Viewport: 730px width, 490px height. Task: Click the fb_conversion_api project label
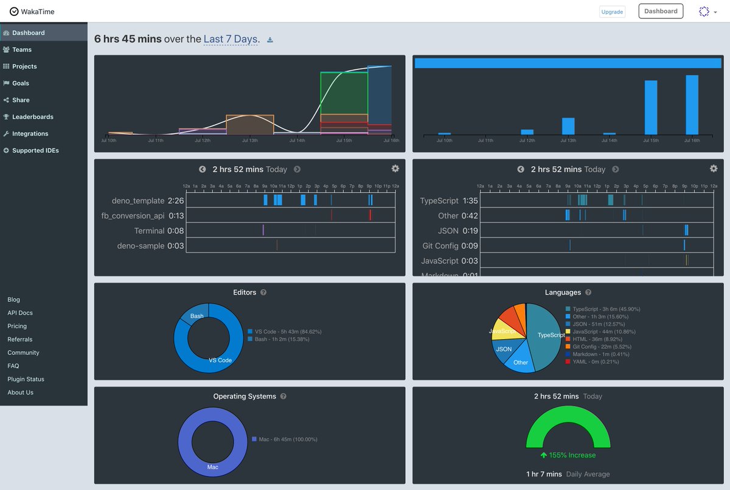(x=133, y=215)
